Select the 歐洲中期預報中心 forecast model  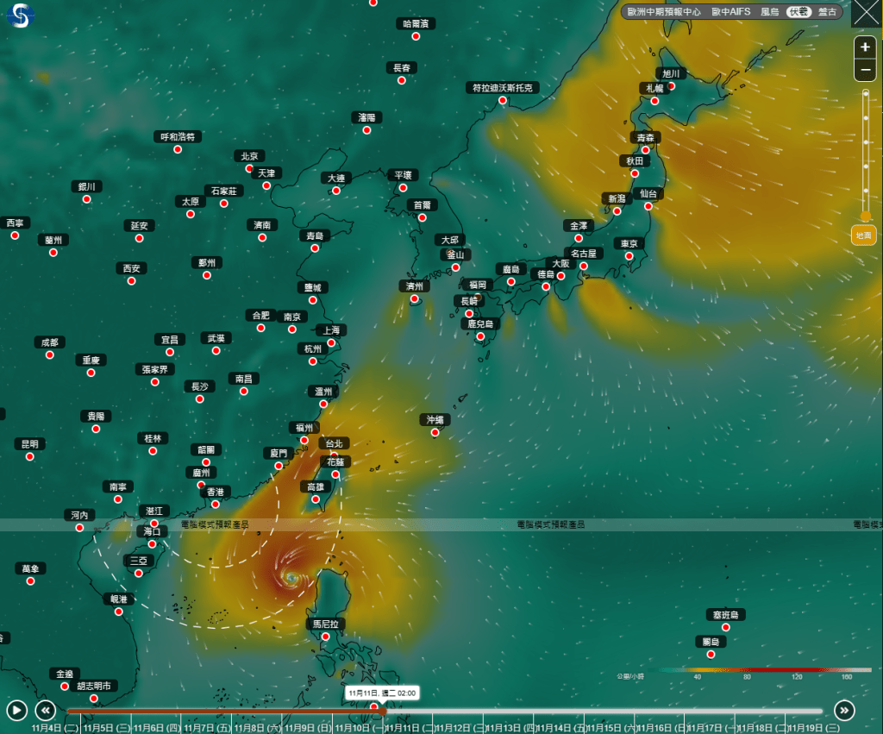(x=665, y=12)
